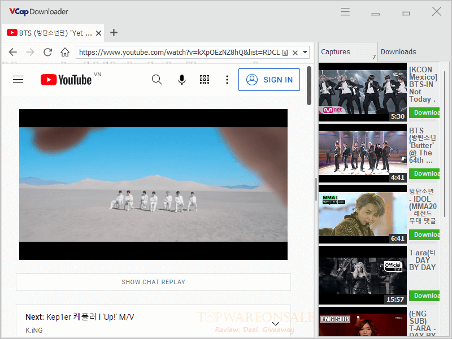Click the '[KCON Mexico] BTS-IN Not Today' title
The width and height of the screenshot is (452, 339).
(423, 84)
